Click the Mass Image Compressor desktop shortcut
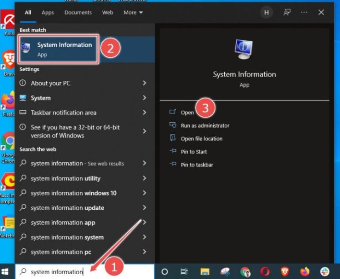Viewport: 340px width, 279px height. click(7, 189)
